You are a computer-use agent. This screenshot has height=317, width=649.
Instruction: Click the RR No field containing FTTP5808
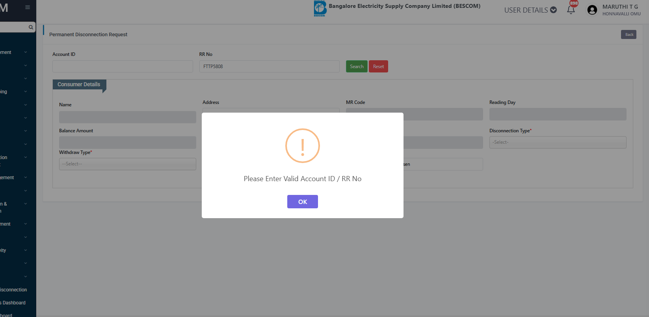click(269, 67)
